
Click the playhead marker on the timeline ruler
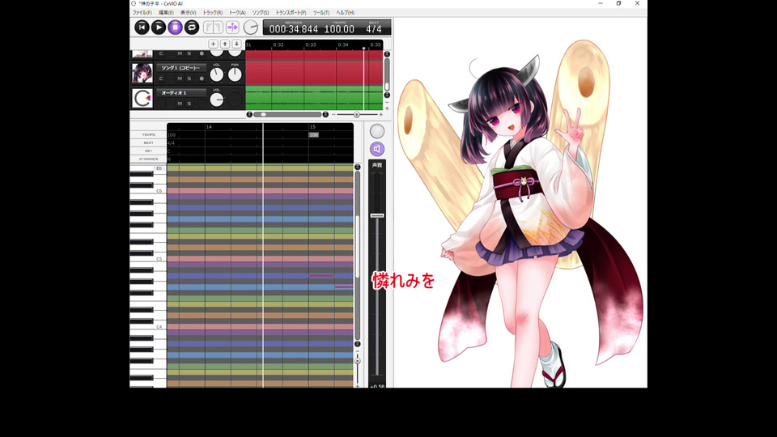click(363, 48)
